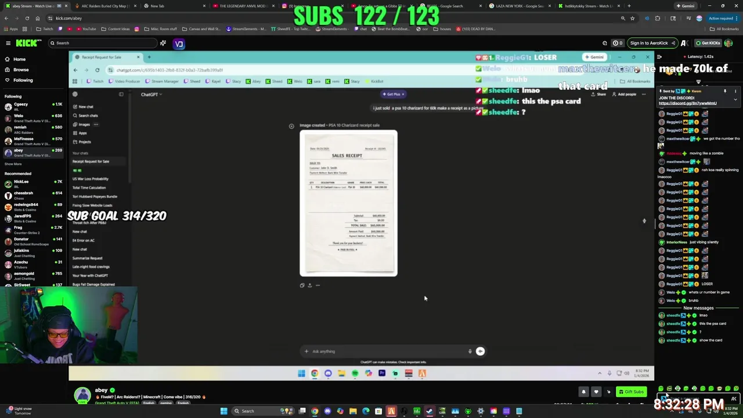Click the voice send button in ChatGPT input
Viewport: 743px width, 418px height.
[x=480, y=351]
